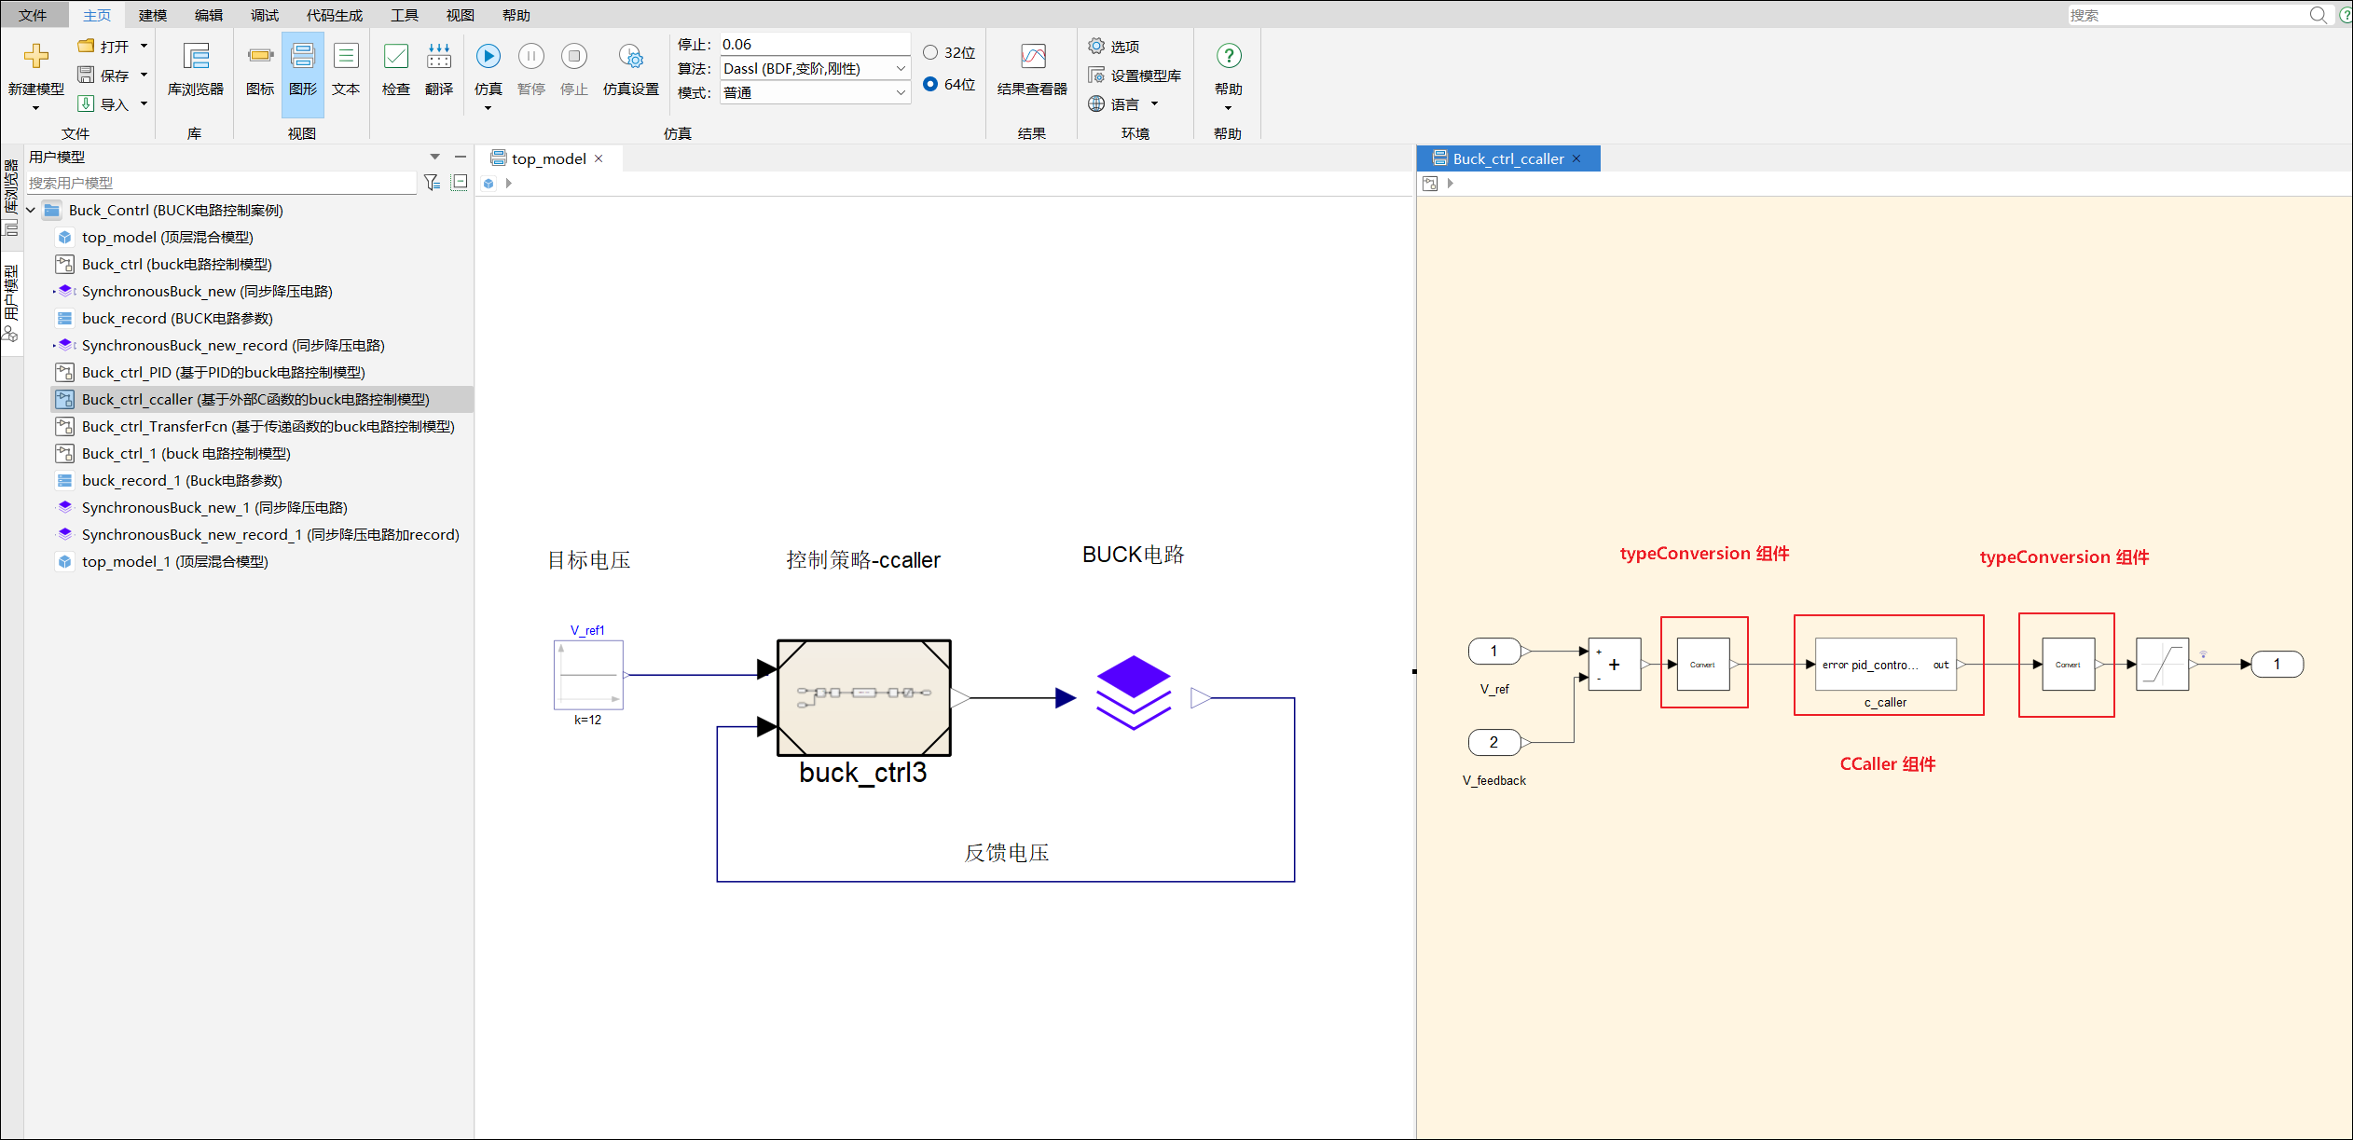The image size is (2353, 1140).
Task: Select the 32位 radio button
Action: 930,53
